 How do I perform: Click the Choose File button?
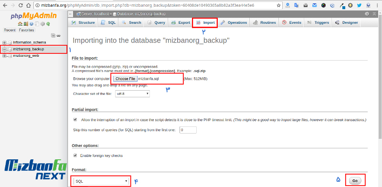coord(125,79)
